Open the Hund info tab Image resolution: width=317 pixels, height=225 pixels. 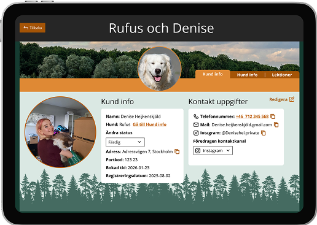coord(247,75)
